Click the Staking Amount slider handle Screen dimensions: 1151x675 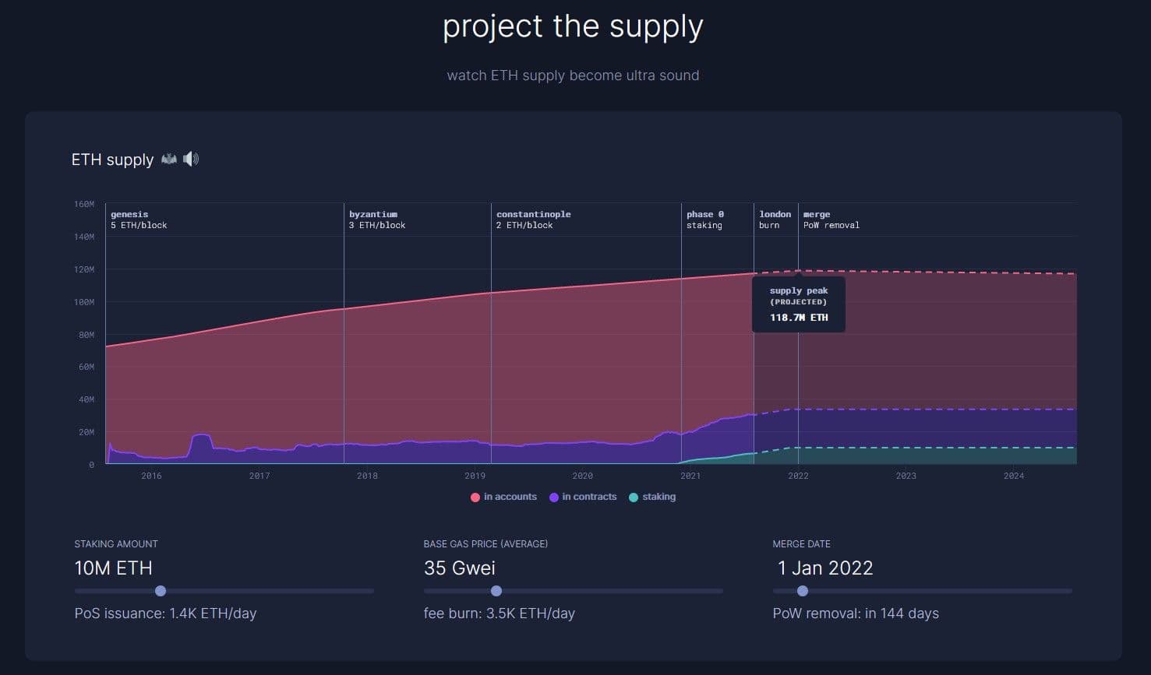[161, 591]
